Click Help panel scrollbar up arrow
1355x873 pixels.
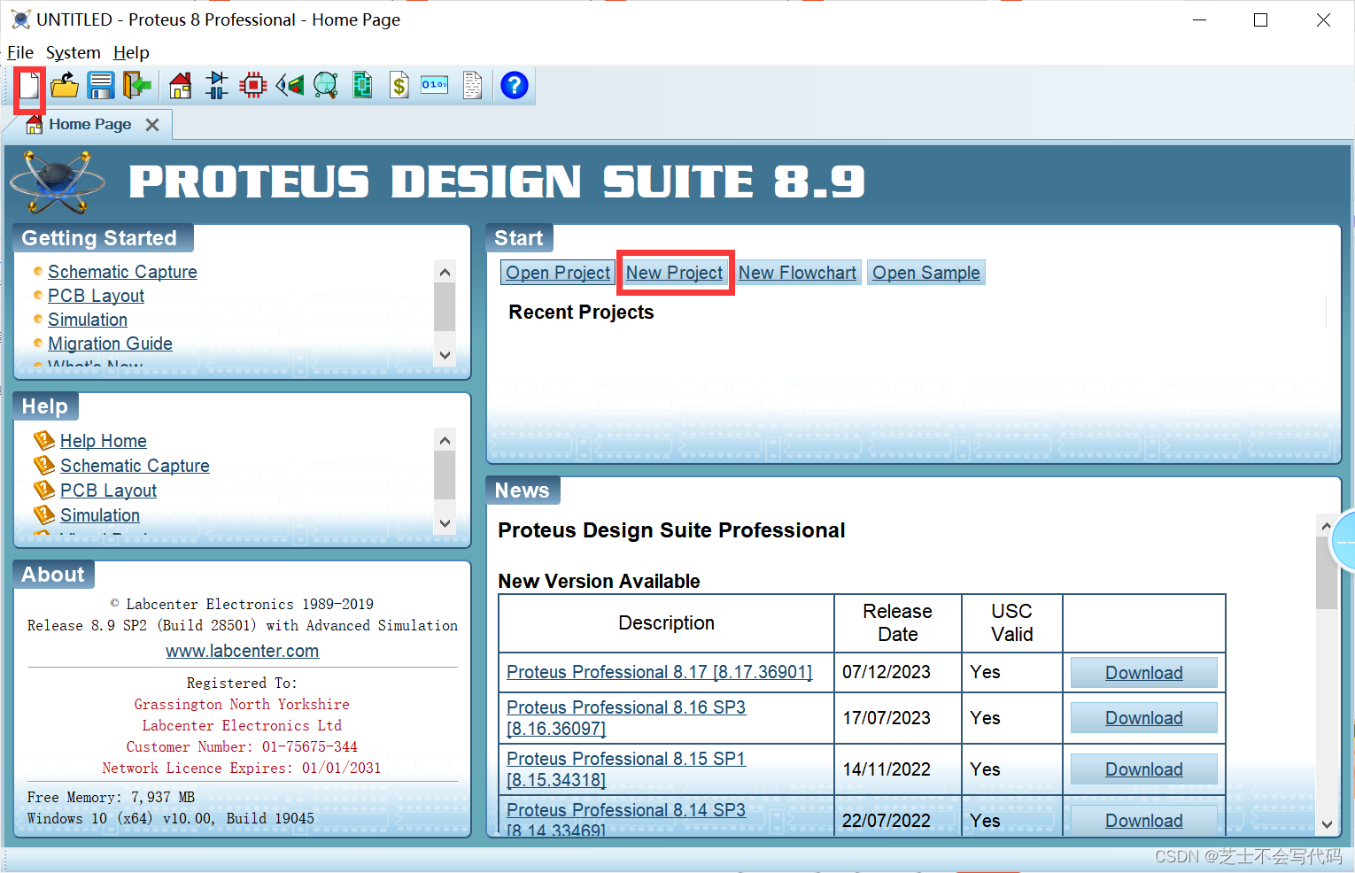[445, 440]
